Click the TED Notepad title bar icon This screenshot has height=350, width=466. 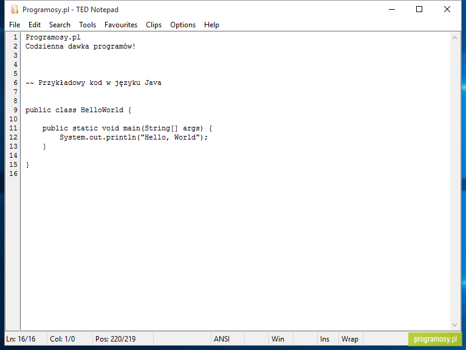(14, 10)
